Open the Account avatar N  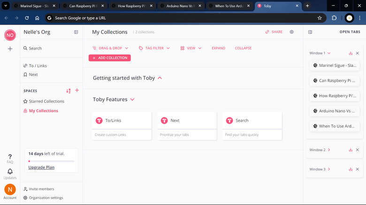tap(10, 190)
